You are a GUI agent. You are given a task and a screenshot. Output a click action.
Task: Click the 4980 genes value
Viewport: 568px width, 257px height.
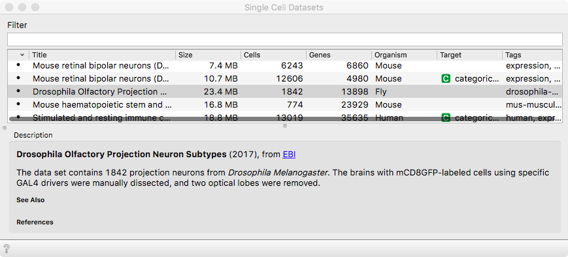(357, 78)
